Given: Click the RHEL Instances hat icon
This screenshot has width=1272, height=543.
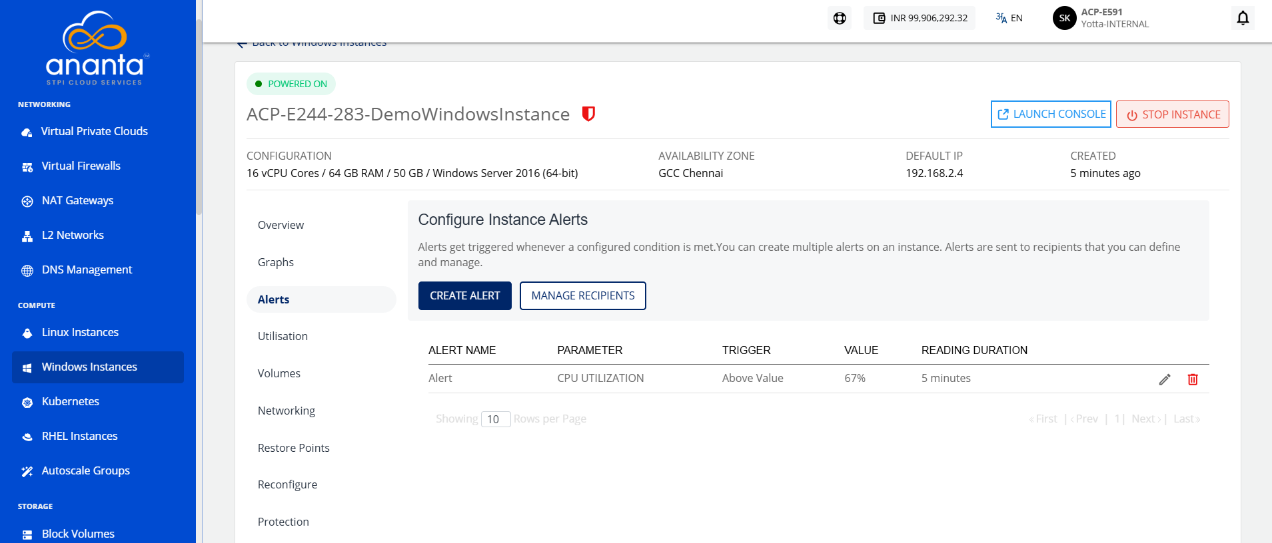Looking at the screenshot, I should (x=27, y=437).
